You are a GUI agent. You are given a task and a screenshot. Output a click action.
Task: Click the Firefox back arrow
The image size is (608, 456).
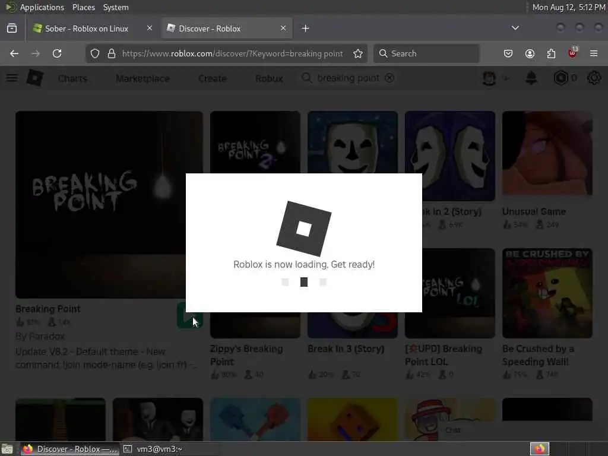tap(14, 53)
